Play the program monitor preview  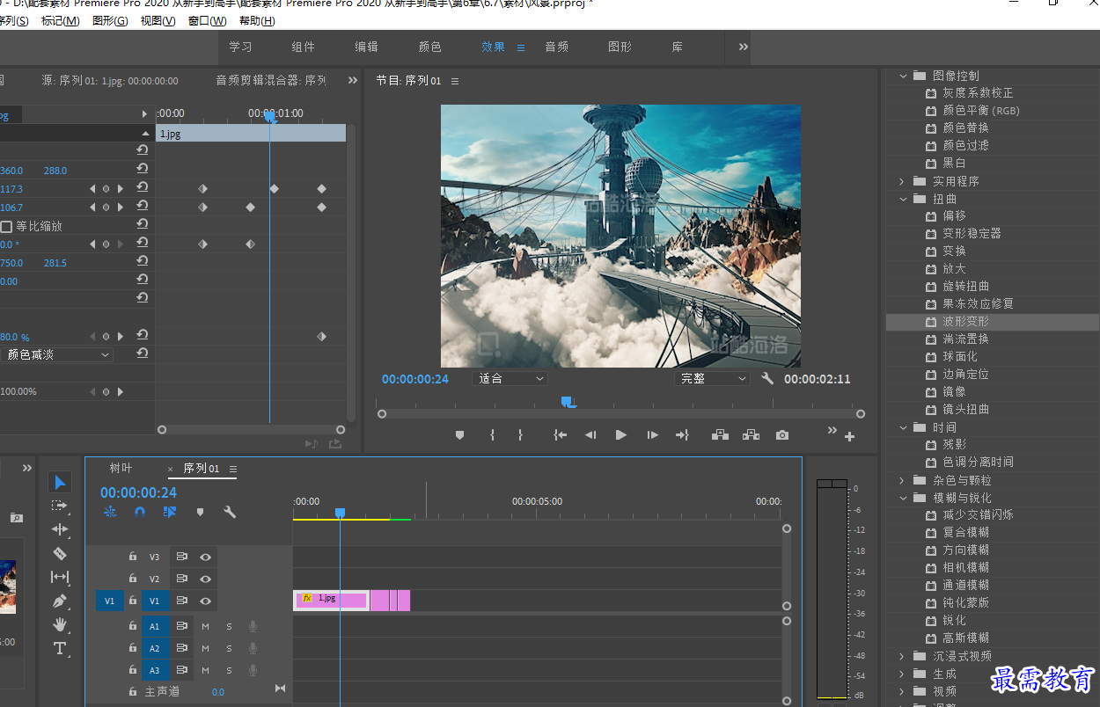pos(621,434)
